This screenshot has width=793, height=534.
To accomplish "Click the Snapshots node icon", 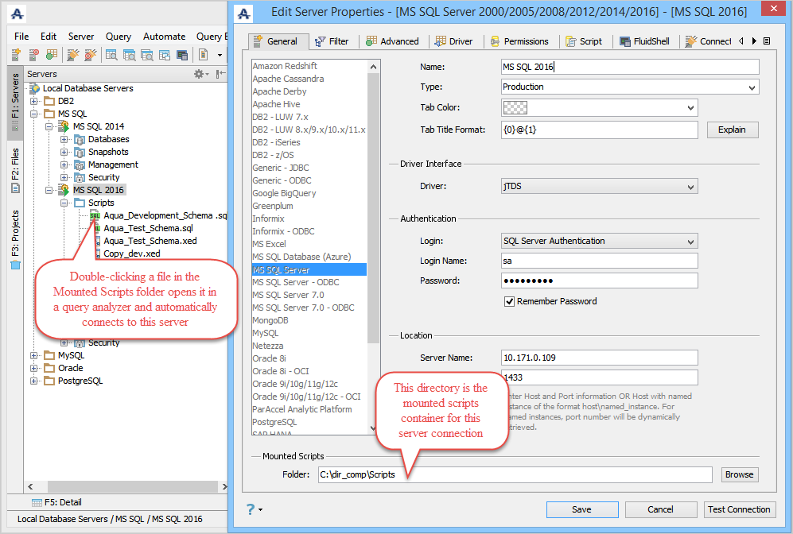I will point(80,152).
